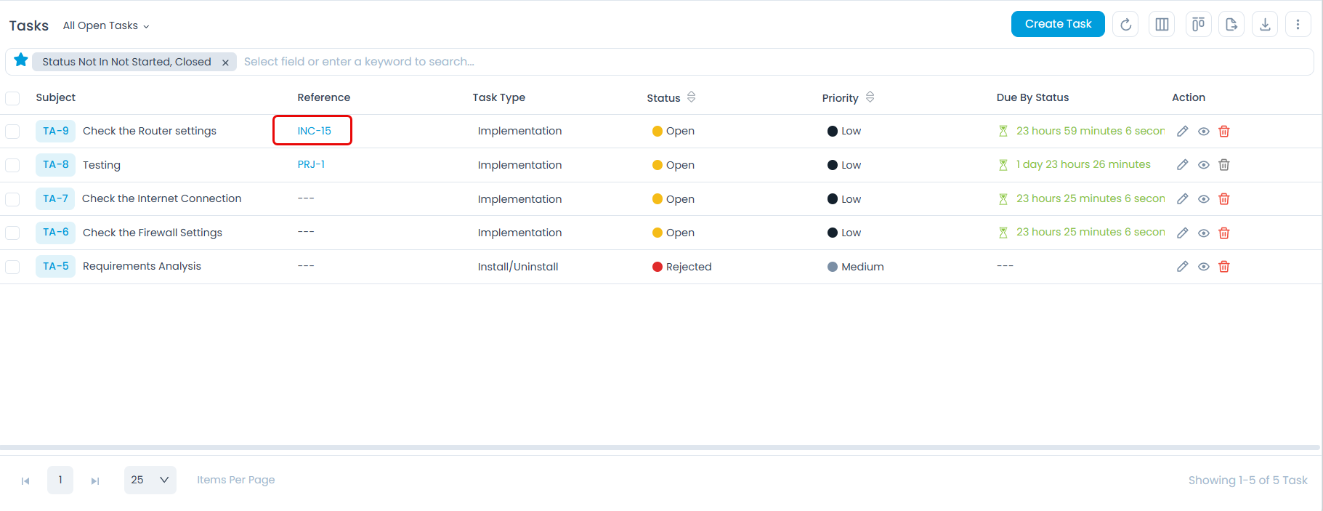The height and width of the screenshot is (511, 1323).
Task: Select checkbox for task TA-8
Action: coord(12,165)
